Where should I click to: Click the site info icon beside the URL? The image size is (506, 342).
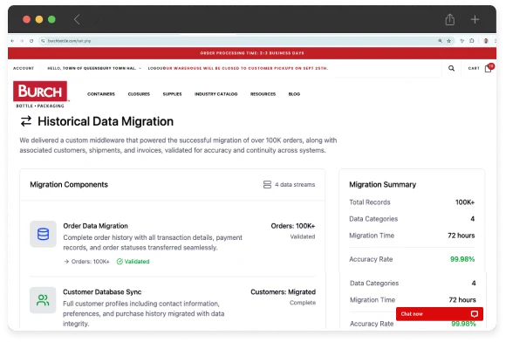click(43, 41)
